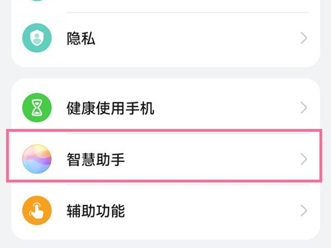The width and height of the screenshot is (331, 248).
Task: Click the divider line above the 辅助功能 row
Action: click(x=187, y=185)
